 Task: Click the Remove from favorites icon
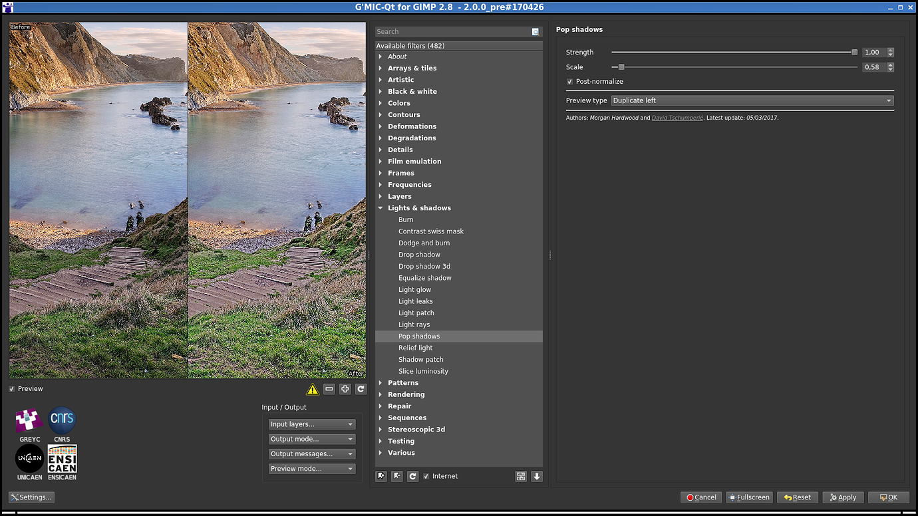(x=396, y=476)
